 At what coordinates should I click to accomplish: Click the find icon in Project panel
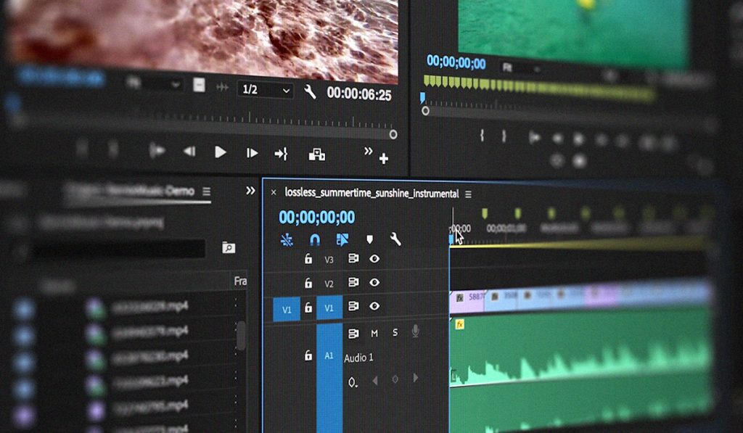tap(229, 248)
